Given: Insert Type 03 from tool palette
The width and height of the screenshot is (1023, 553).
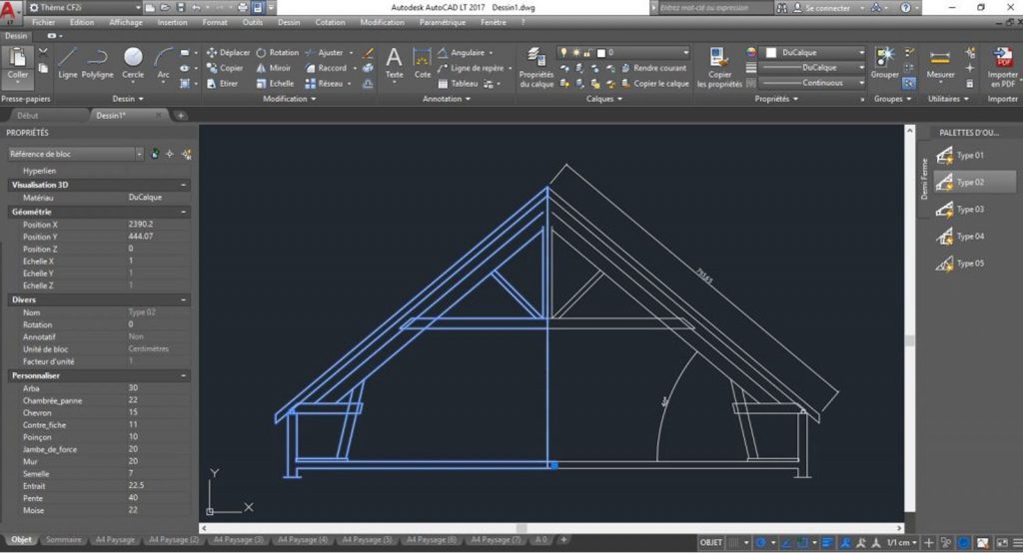Looking at the screenshot, I should click(961, 210).
